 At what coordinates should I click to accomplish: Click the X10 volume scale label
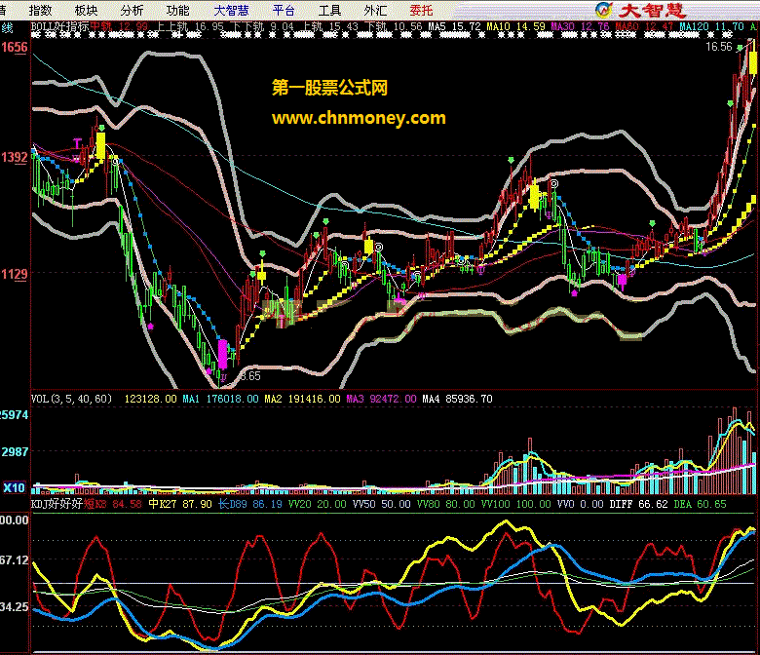15,487
